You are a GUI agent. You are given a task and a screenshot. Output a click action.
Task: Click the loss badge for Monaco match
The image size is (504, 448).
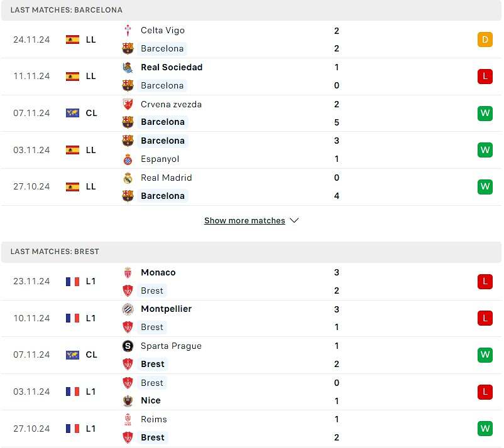[x=485, y=282]
